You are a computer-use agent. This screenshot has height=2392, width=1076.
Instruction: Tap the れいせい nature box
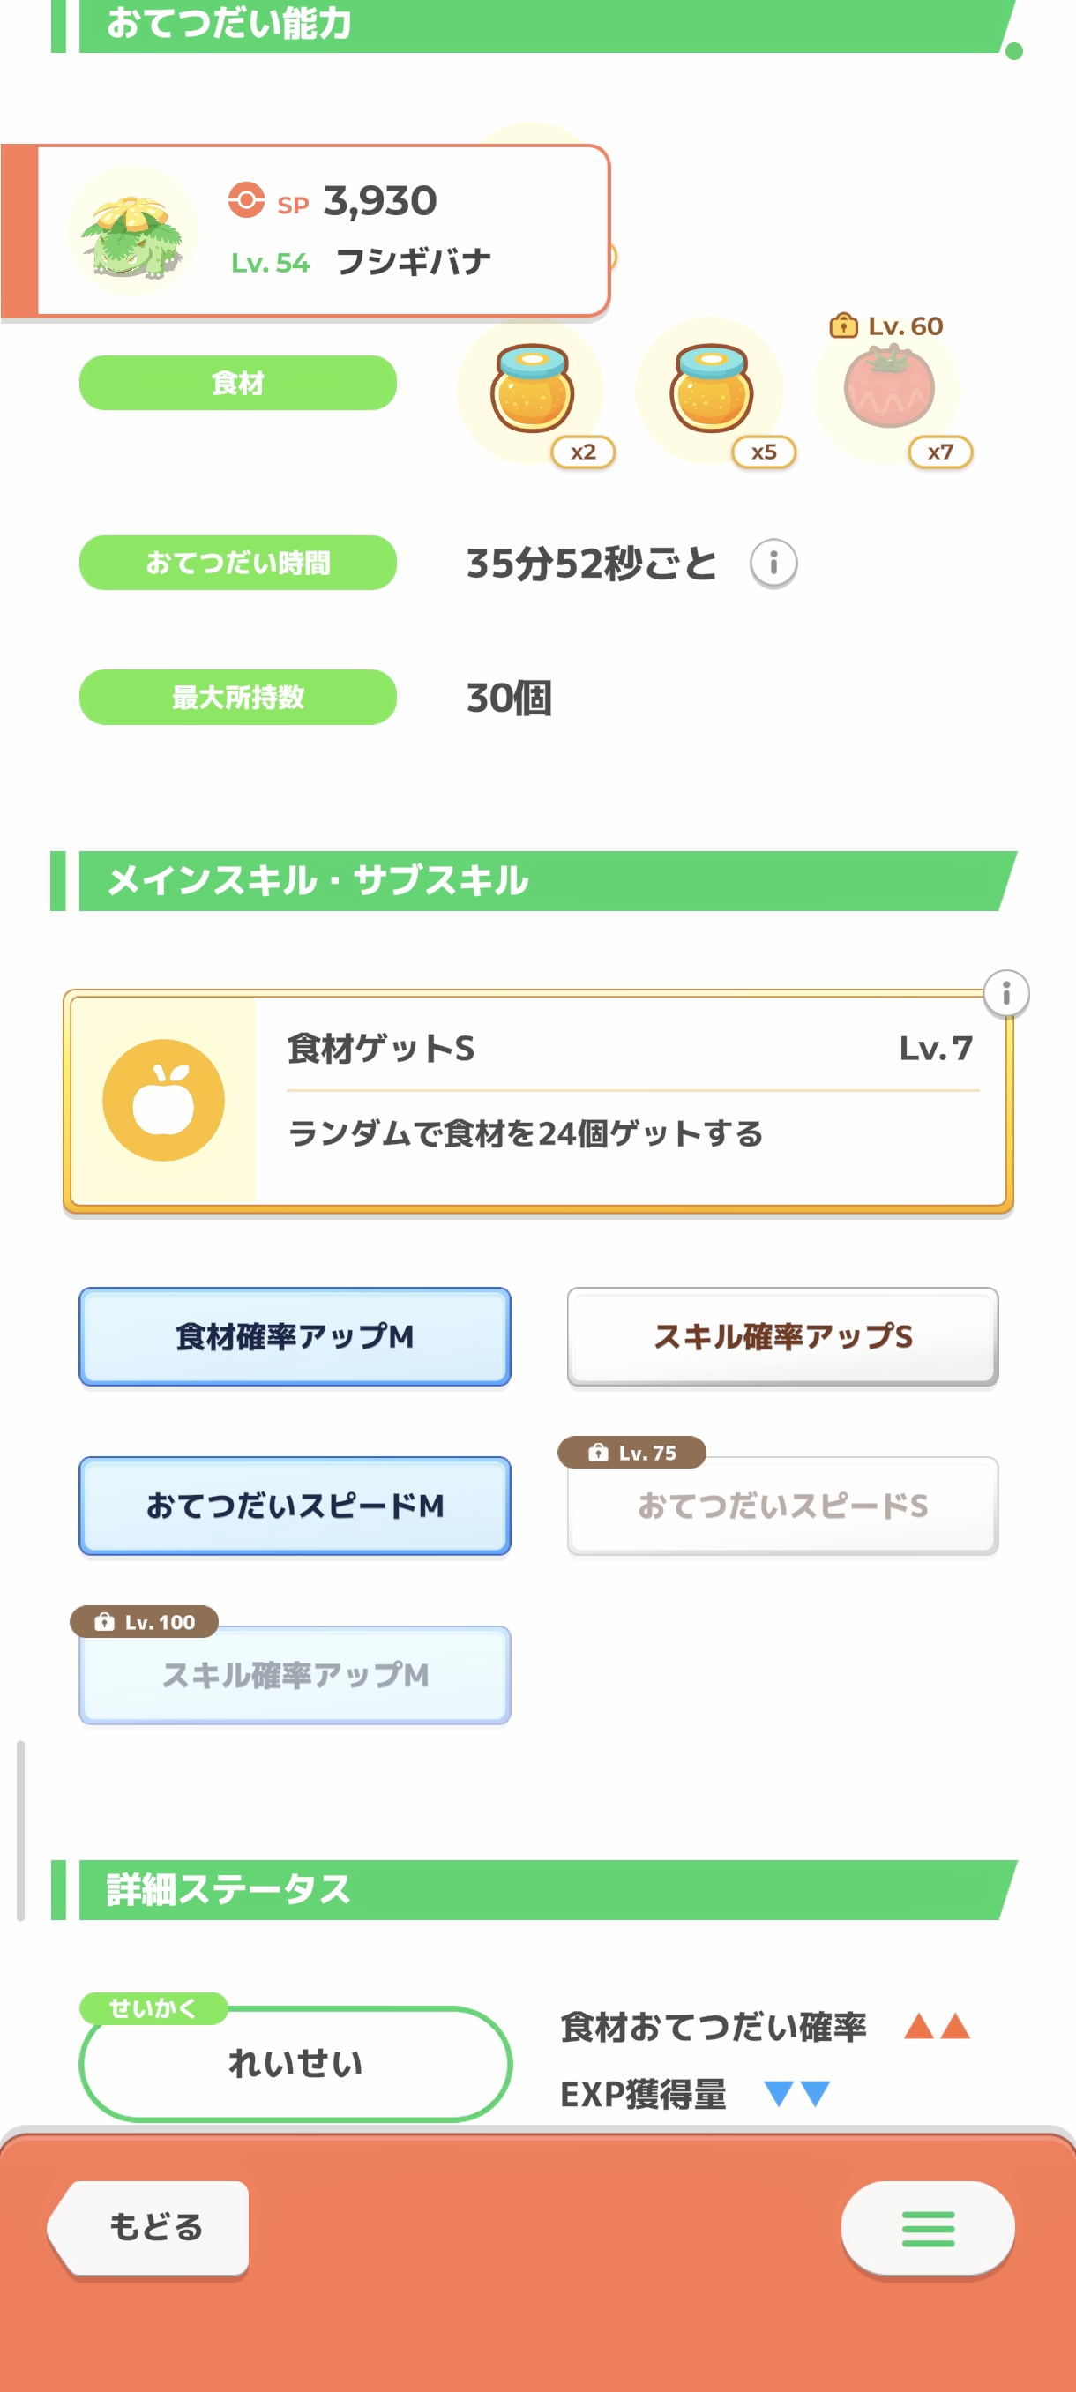pyautogui.click(x=295, y=2063)
